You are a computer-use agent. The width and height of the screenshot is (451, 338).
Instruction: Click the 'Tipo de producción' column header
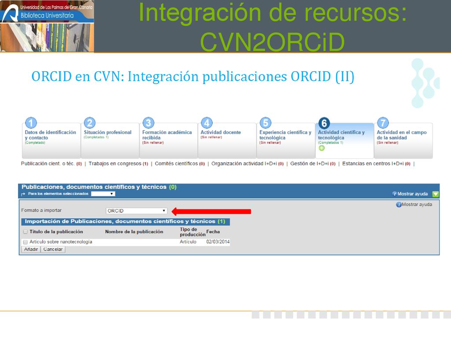192,231
